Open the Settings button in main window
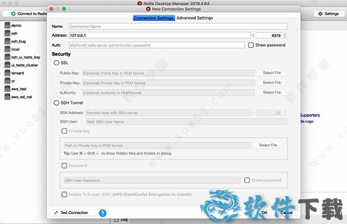Screen dimensions: 347x224 pos(328,14)
